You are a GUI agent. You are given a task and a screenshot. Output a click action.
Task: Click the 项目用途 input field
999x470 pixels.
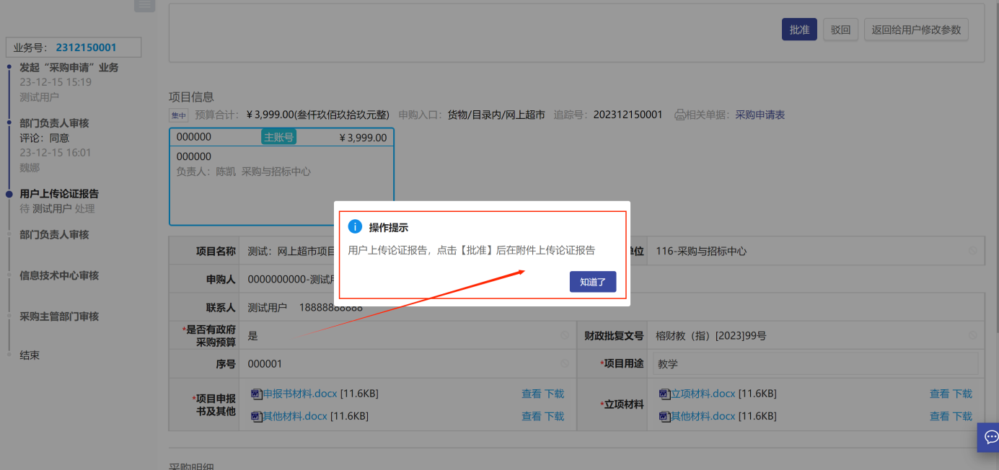point(814,364)
